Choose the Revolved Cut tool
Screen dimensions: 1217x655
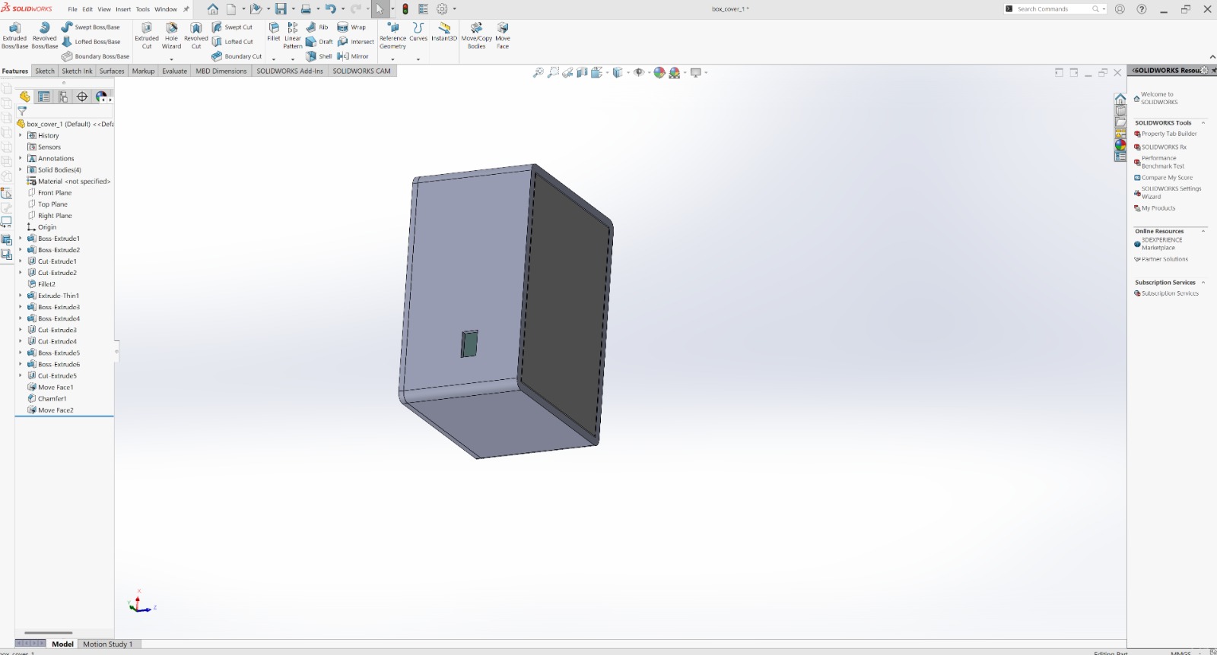[x=195, y=36]
